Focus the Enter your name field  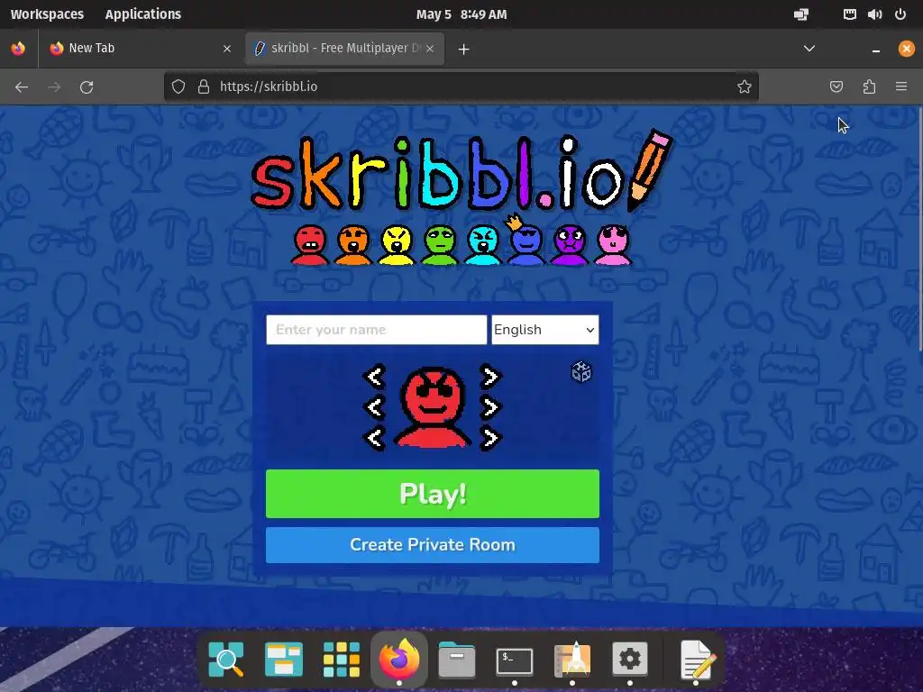click(x=377, y=330)
